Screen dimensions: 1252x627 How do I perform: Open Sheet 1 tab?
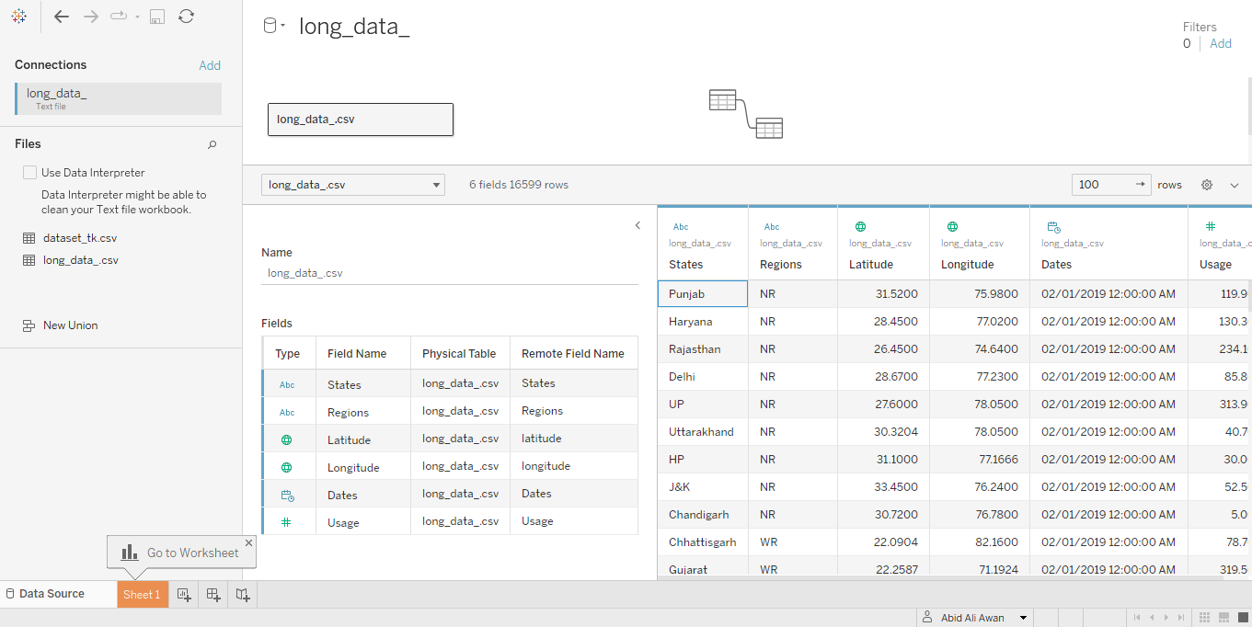[143, 595]
